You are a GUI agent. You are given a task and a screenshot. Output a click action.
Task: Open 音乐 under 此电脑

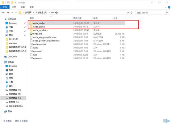pos(11,86)
